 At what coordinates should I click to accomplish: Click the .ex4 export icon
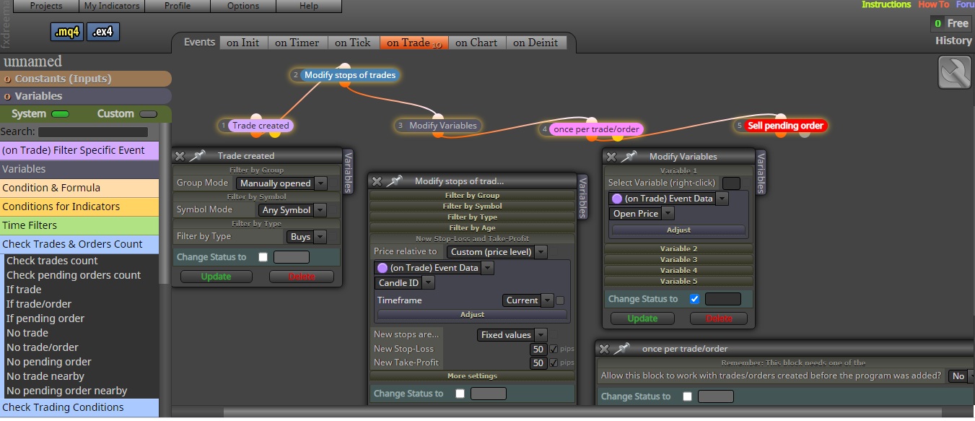102,32
